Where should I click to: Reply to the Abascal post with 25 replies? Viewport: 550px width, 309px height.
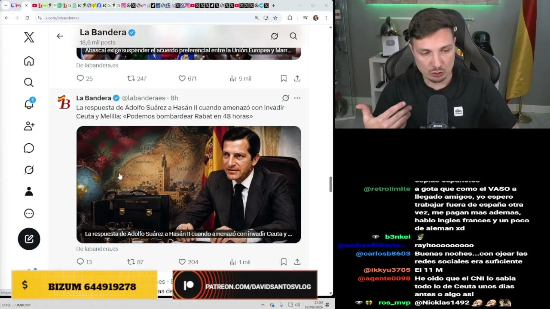[x=84, y=79]
